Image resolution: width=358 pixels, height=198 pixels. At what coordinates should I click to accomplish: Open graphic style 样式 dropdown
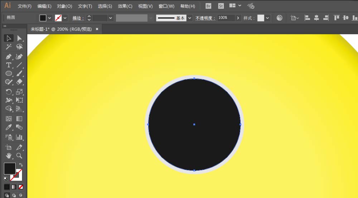pyautogui.click(x=267, y=18)
